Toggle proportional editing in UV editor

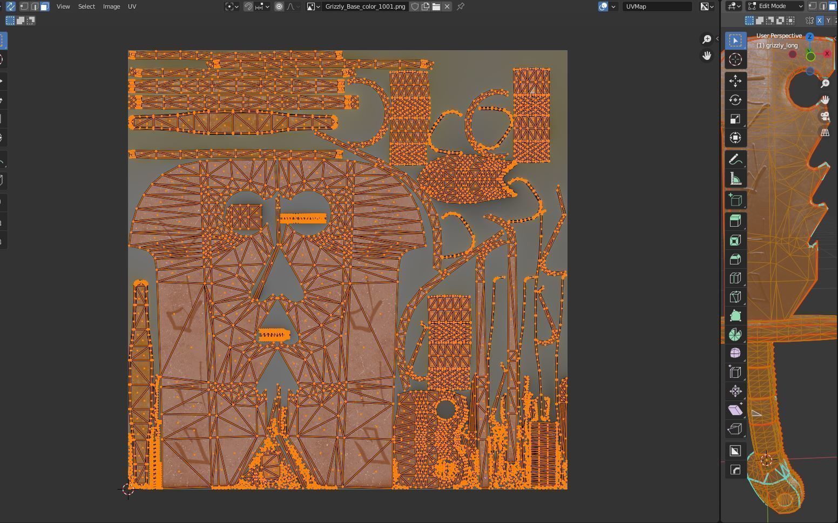coord(279,6)
